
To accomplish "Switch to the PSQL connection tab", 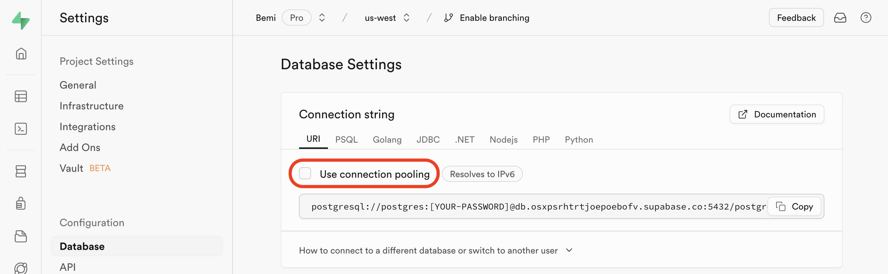I will tap(346, 140).
